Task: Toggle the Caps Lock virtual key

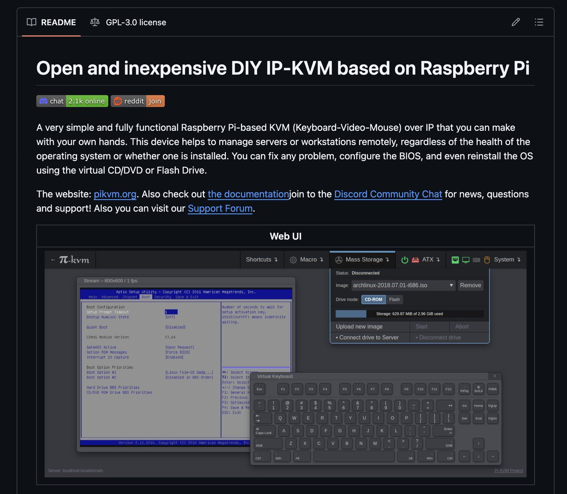Action: point(265,430)
